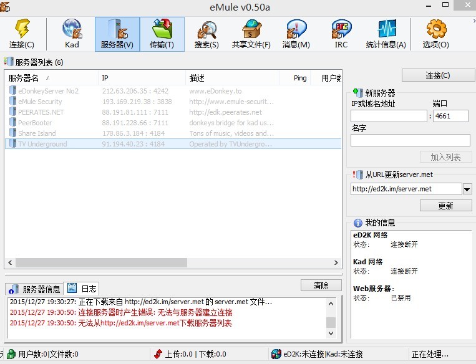Click the eMule mule icon in title bar
The image size is (476, 364).
coord(5,7)
